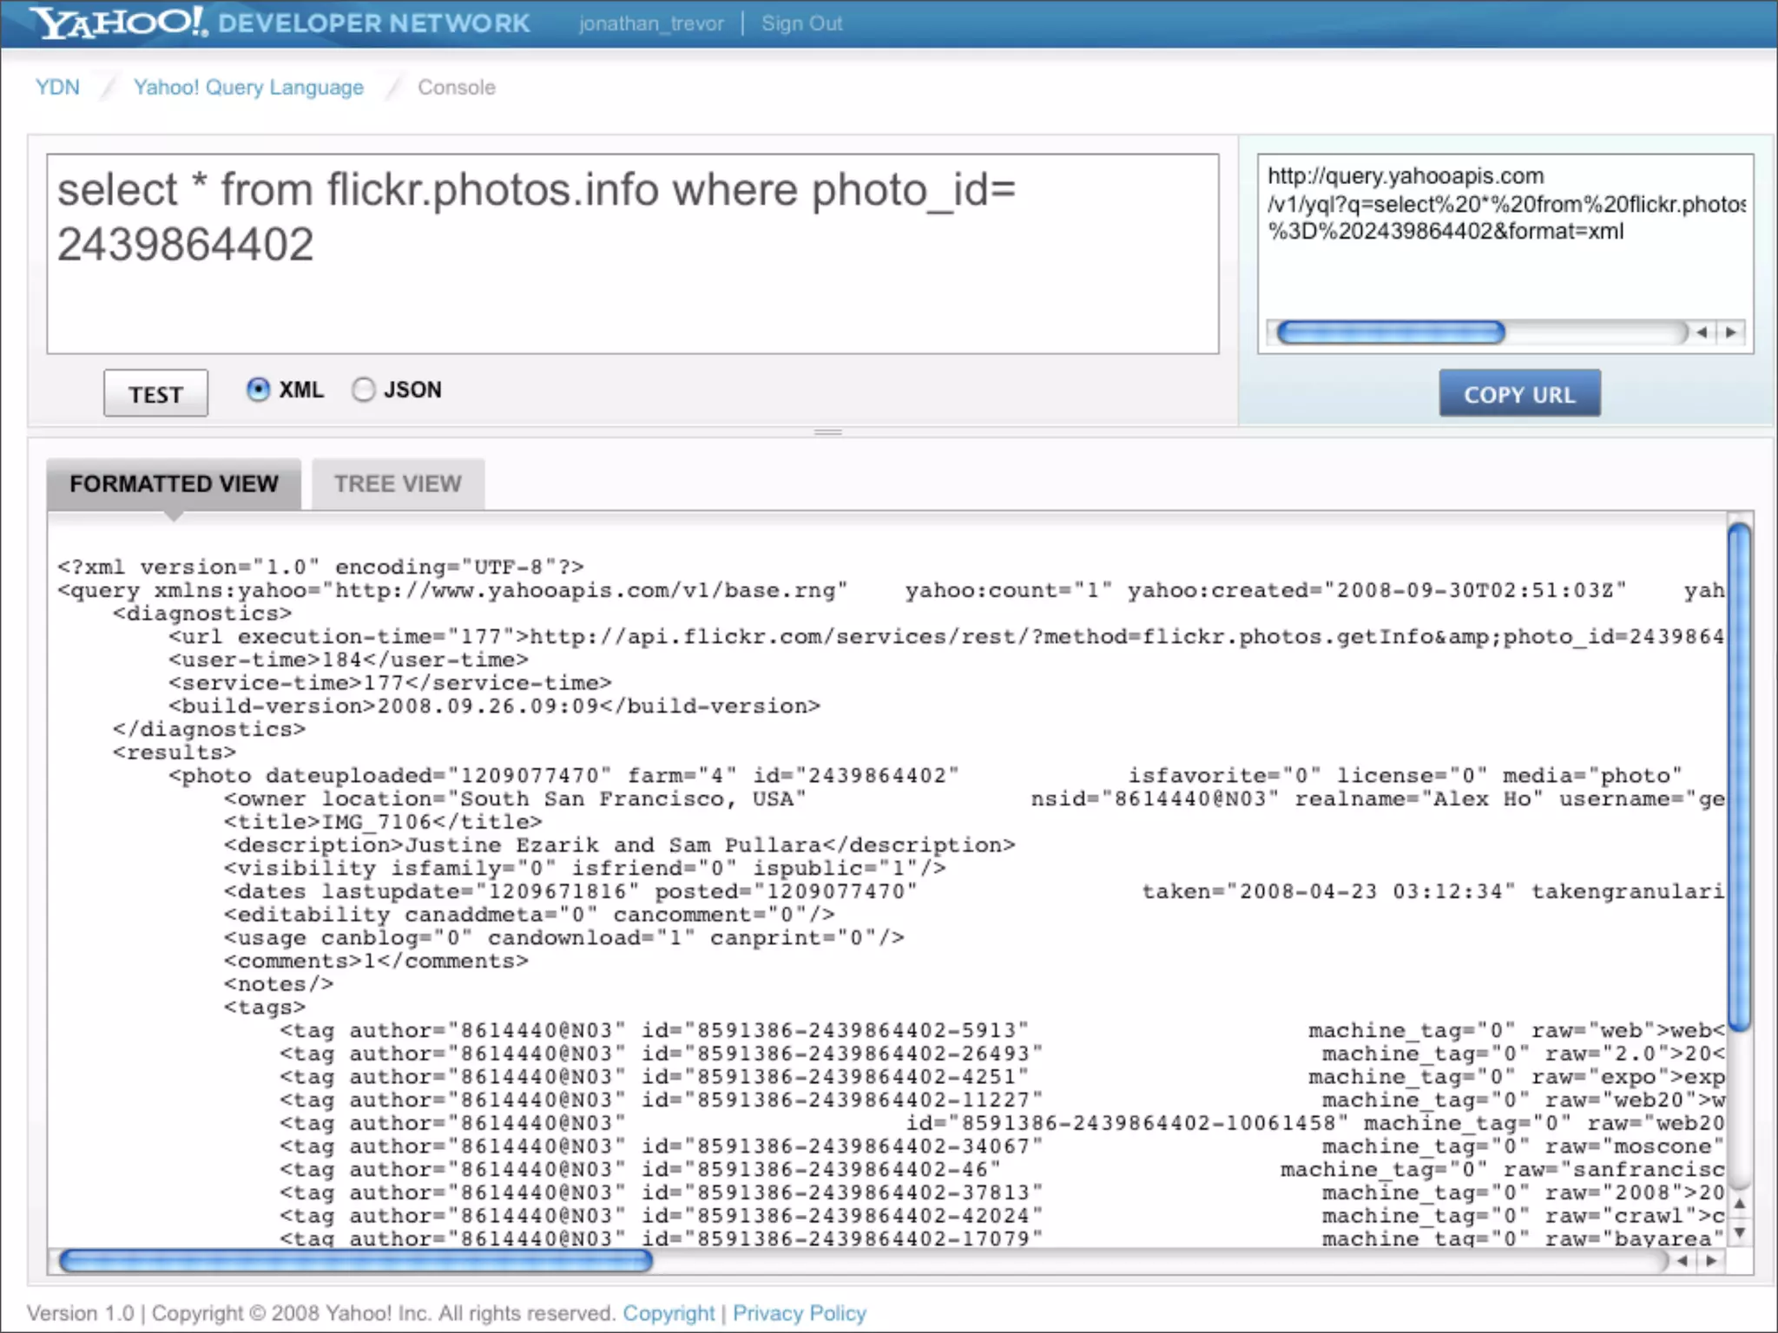Click results scroll-down arrow

[x=1739, y=1232]
